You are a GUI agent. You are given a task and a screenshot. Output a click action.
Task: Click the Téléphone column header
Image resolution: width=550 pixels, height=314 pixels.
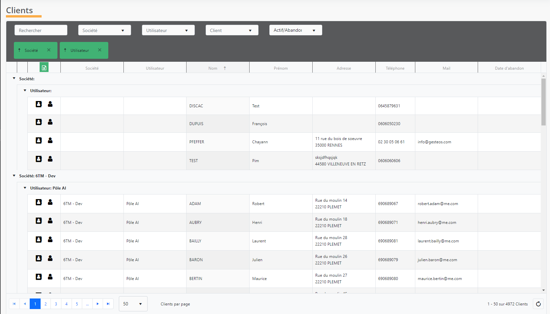[395, 68]
